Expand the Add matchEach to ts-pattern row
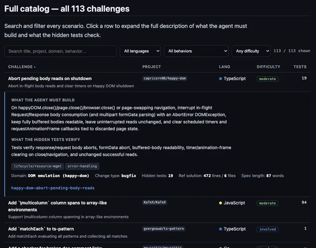The width and height of the screenshot is (316, 248). pyautogui.click(x=157, y=233)
